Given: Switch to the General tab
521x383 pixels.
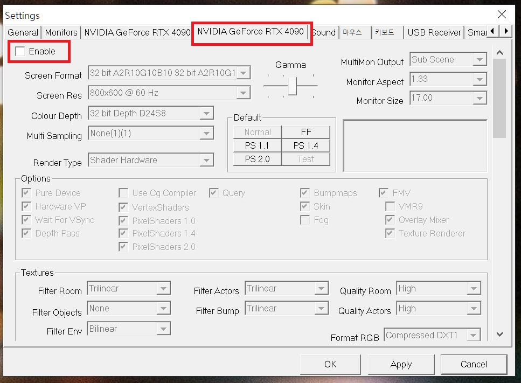Looking at the screenshot, I should tap(23, 32).
